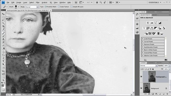Expand Levels Presets
This screenshot has width=171, height=96.
tap(142, 39)
